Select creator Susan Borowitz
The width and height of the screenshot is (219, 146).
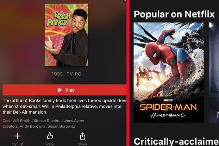[x=61, y=126]
